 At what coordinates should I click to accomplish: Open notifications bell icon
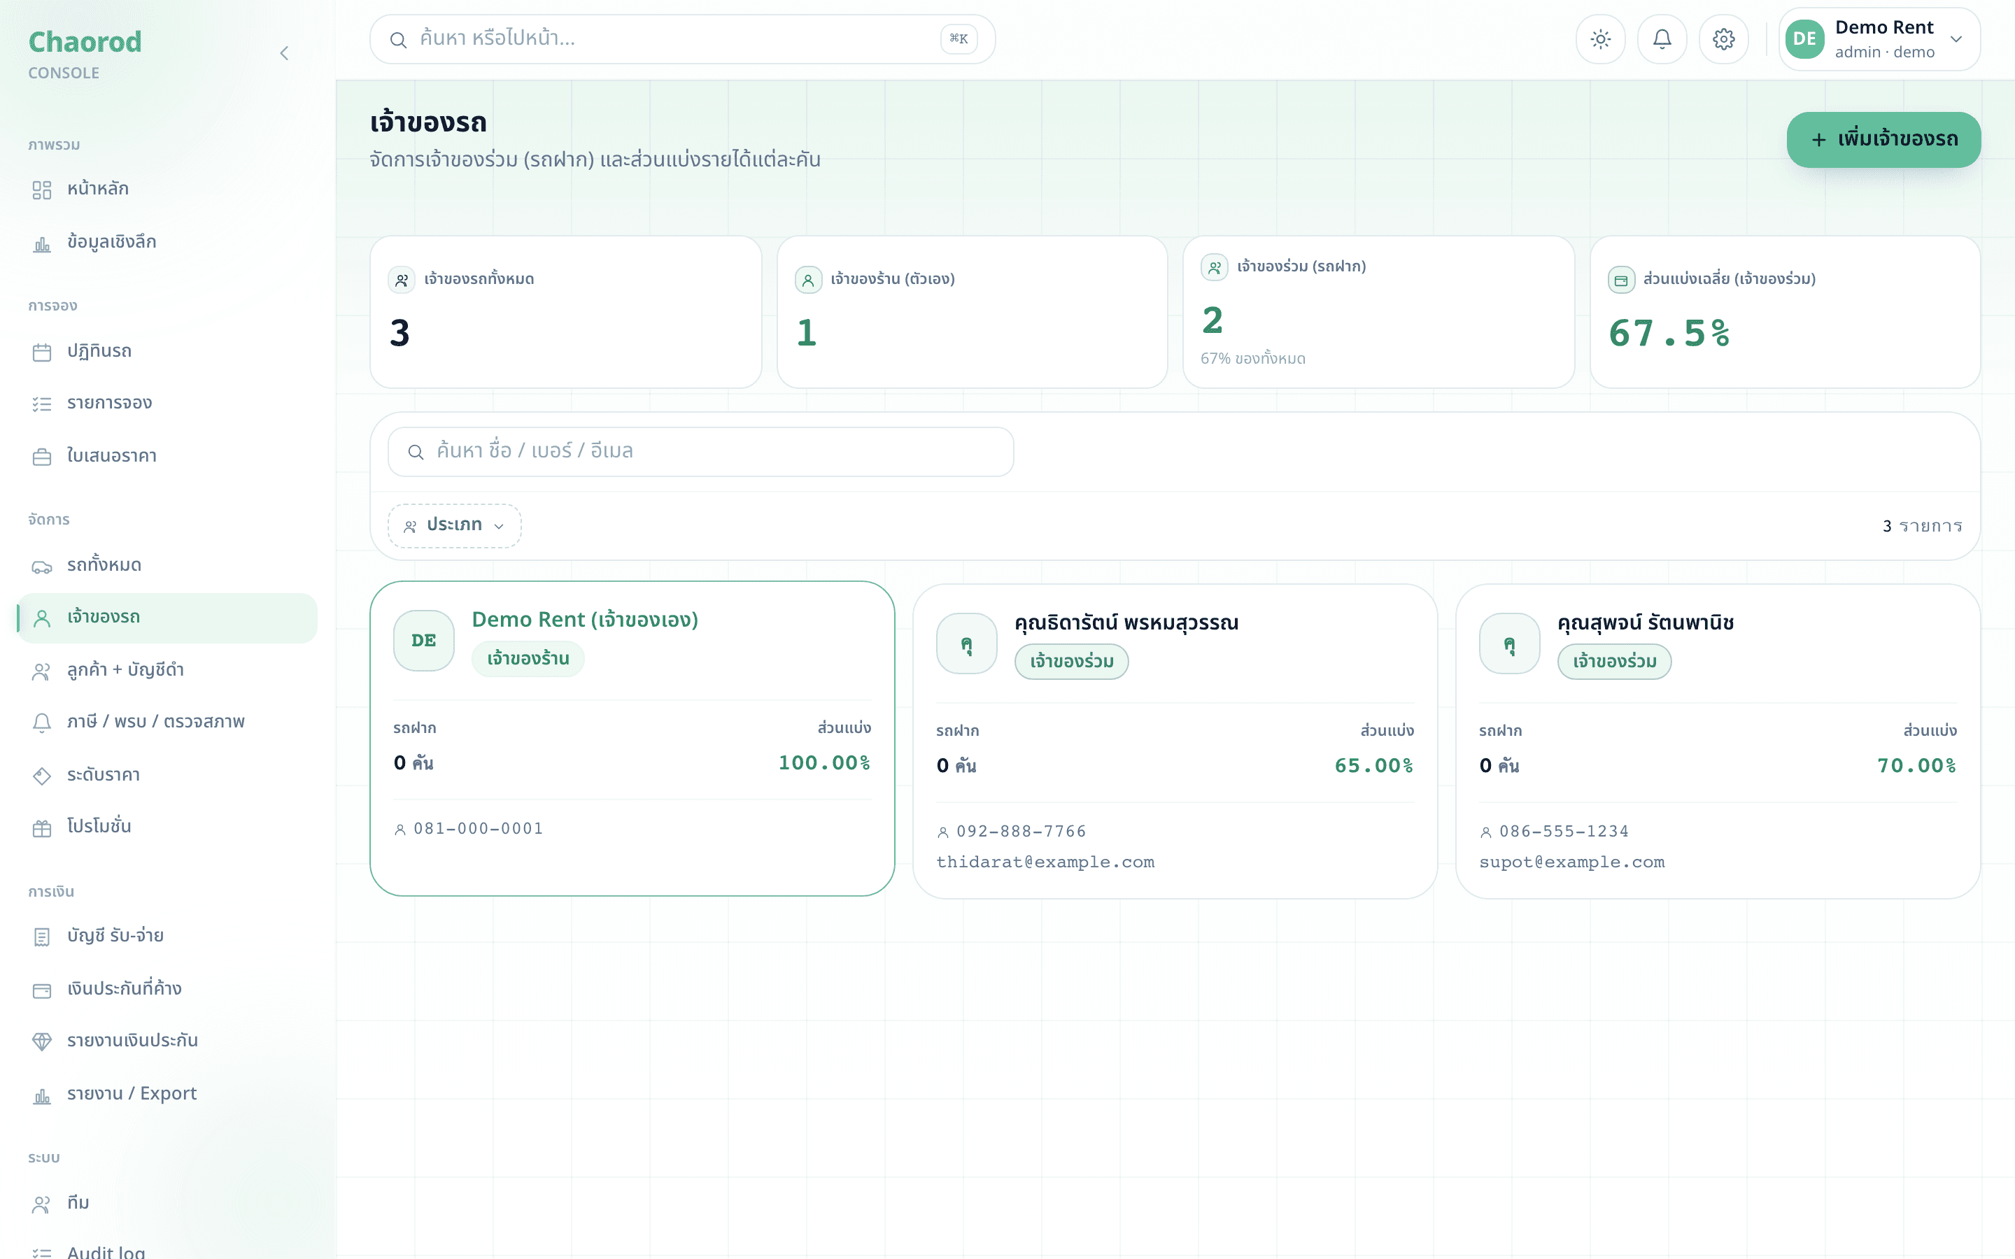tap(1662, 39)
